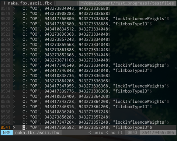Place cursor on 943273834048 in line 8518
This screenshot has width=177, height=141.
click(x=59, y=8)
